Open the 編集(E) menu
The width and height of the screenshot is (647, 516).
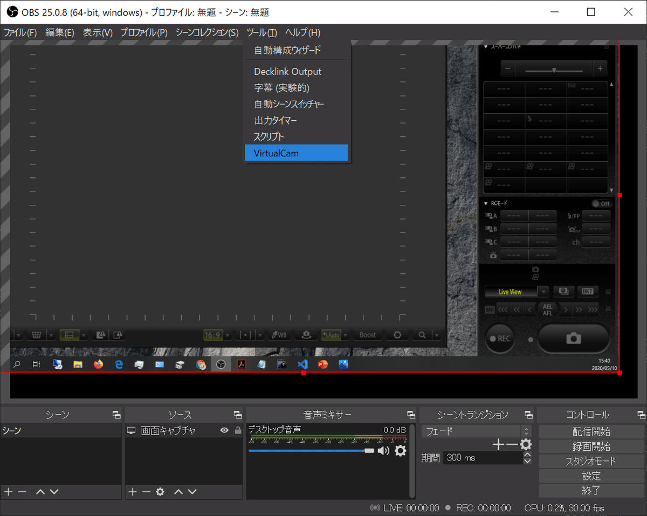60,32
